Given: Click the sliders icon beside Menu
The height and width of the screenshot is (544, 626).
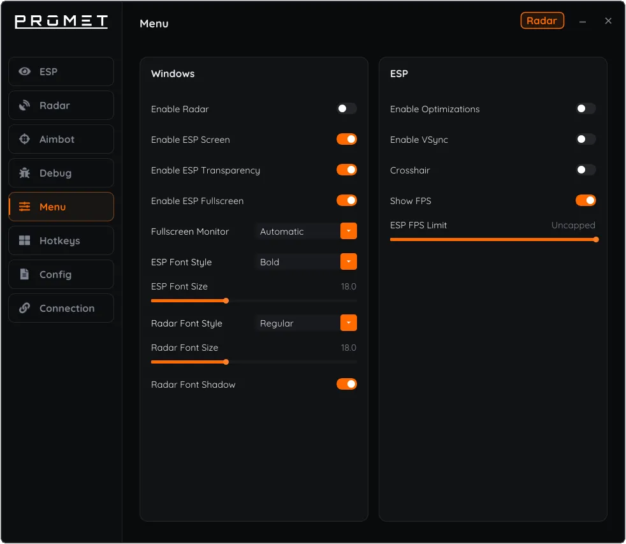Looking at the screenshot, I should 24,207.
